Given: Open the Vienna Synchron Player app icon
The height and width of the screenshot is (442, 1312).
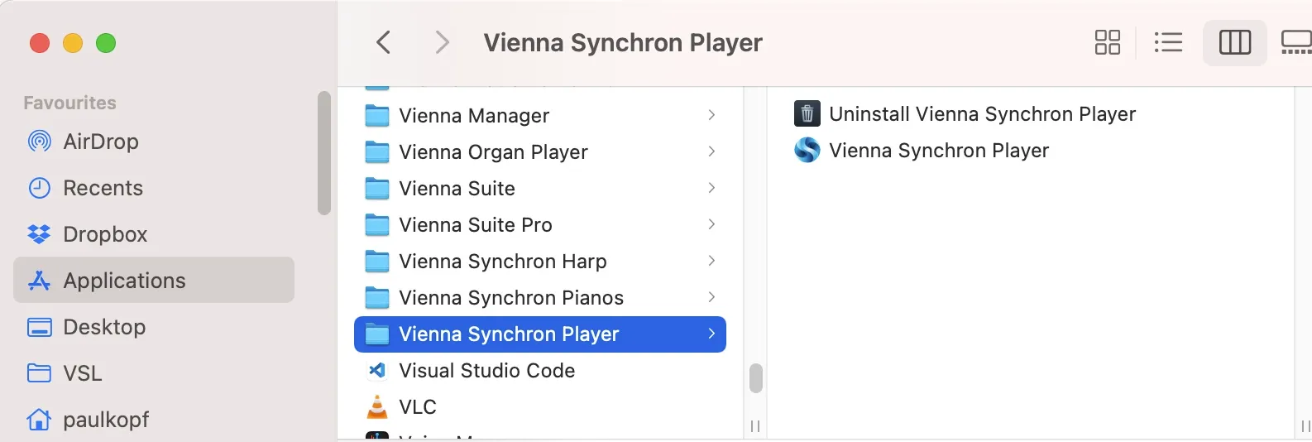Looking at the screenshot, I should tap(807, 150).
